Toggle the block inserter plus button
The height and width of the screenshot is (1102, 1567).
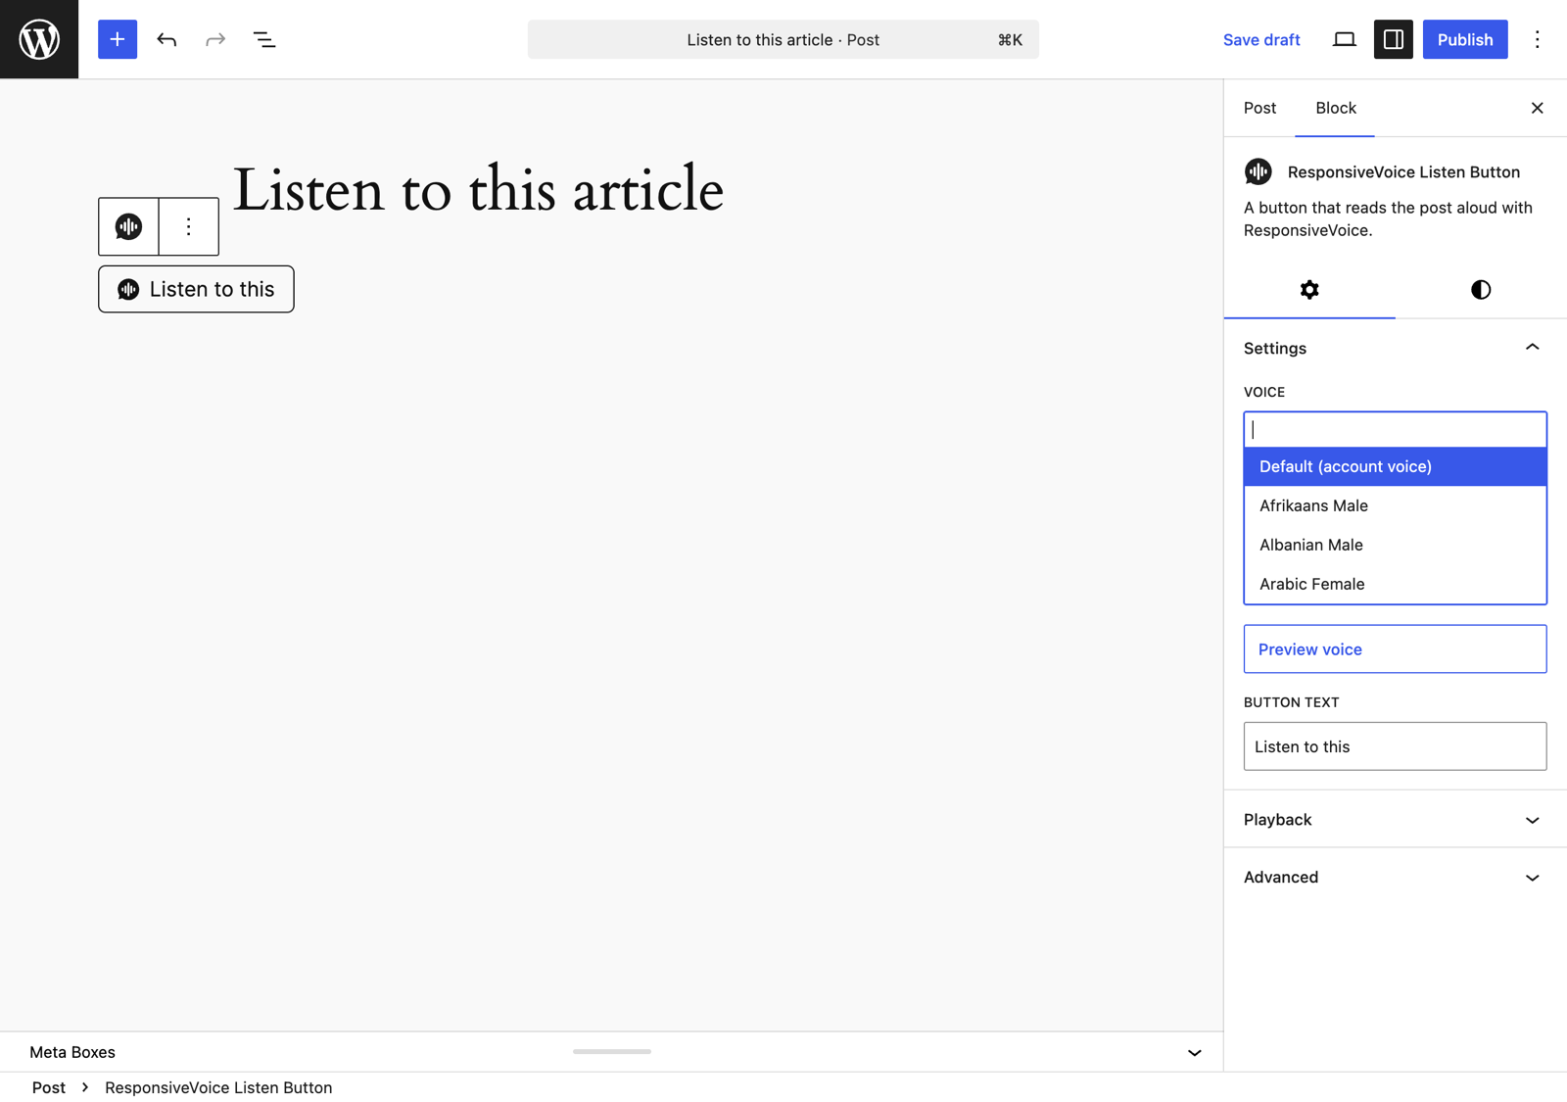click(x=118, y=39)
